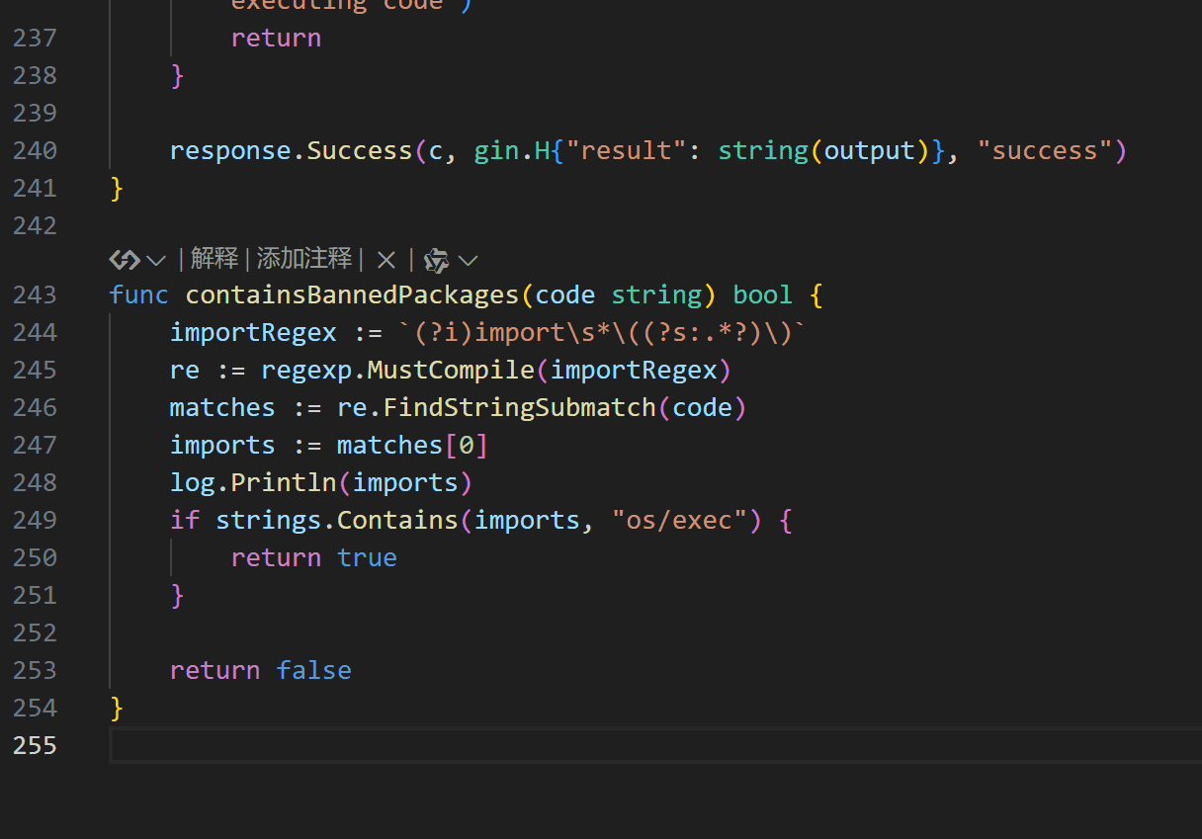Click the 解释 code lens link

215,259
